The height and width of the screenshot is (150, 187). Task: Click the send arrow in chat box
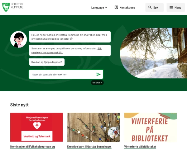click(x=98, y=74)
